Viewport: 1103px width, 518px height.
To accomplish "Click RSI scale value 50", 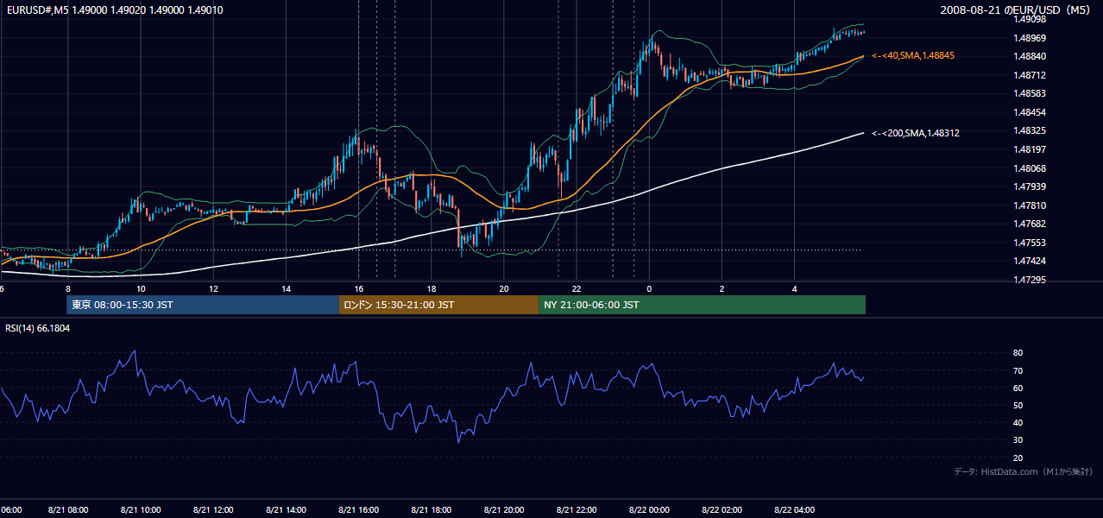I will 1018,405.
